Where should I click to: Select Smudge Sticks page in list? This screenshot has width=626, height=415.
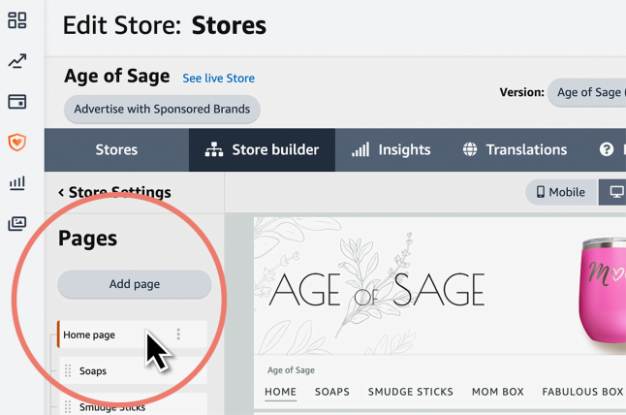click(134, 405)
